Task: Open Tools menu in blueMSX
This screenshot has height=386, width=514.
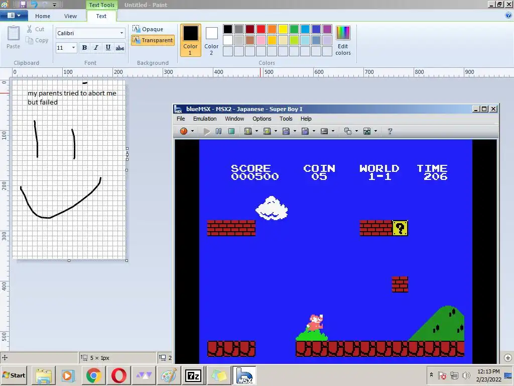Action: (x=286, y=119)
